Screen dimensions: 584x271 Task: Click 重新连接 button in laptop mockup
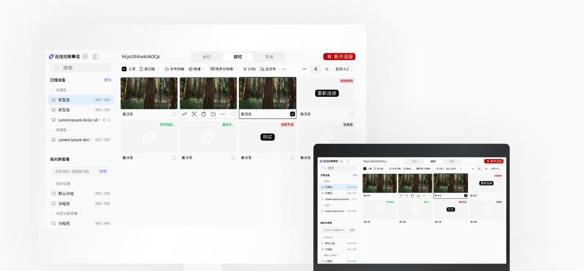[486, 183]
